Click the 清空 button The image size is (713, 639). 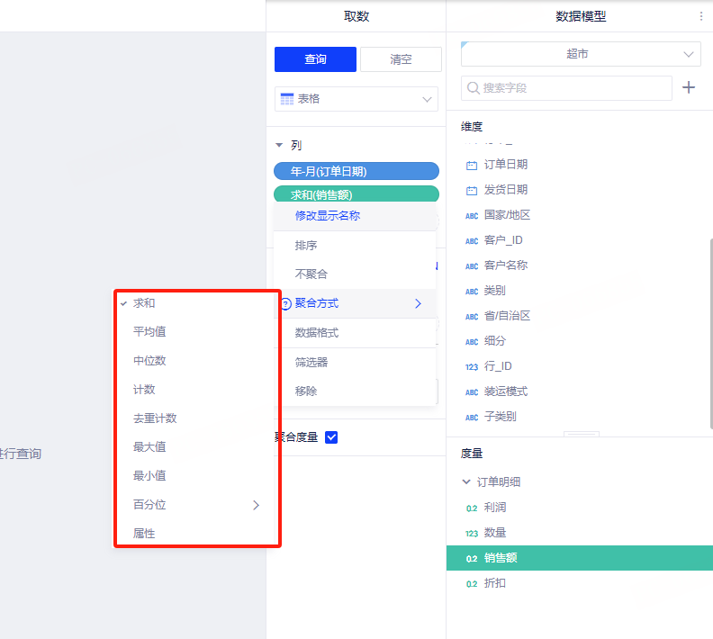(x=401, y=59)
